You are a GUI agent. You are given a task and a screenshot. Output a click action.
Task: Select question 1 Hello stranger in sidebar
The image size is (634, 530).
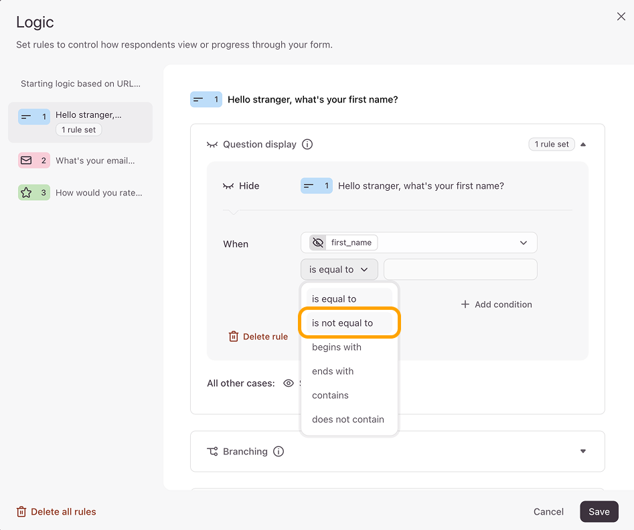pos(80,122)
